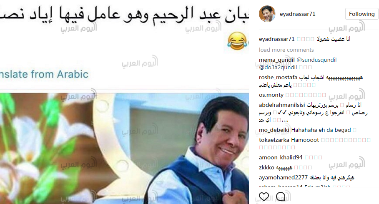Screen dimensions: 379x204
Task: Click the comment speech bubble icon
Action: pyautogui.click(x=281, y=196)
